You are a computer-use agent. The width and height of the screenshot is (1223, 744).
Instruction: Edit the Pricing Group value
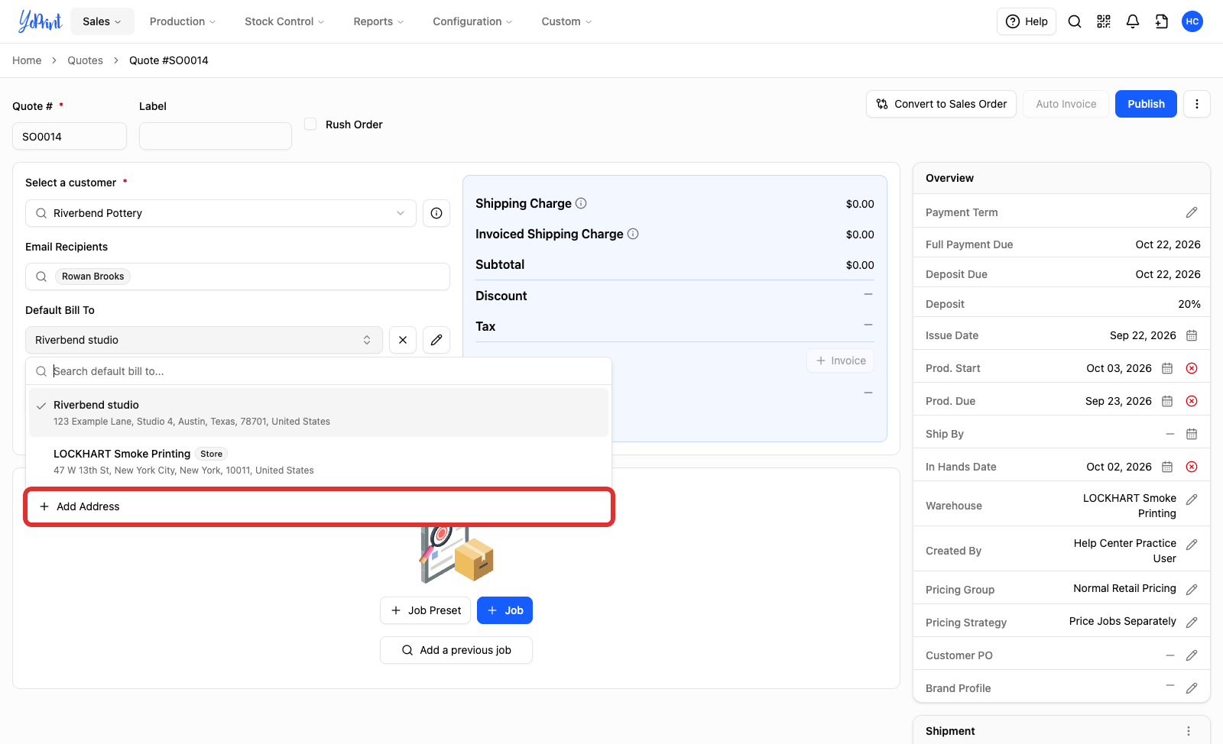tap(1192, 590)
